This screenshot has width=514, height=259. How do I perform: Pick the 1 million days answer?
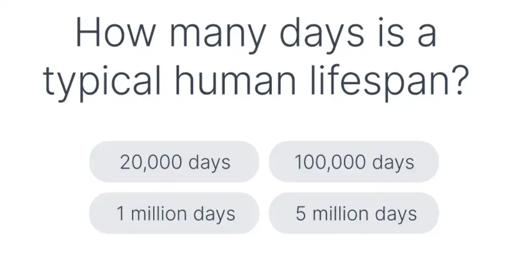click(x=174, y=214)
